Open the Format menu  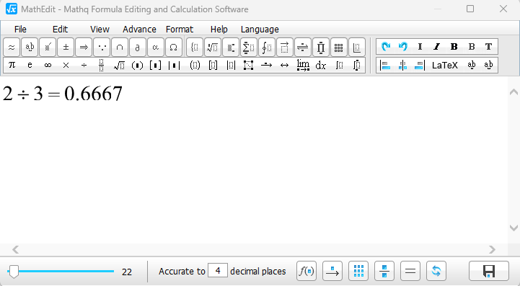(180, 29)
